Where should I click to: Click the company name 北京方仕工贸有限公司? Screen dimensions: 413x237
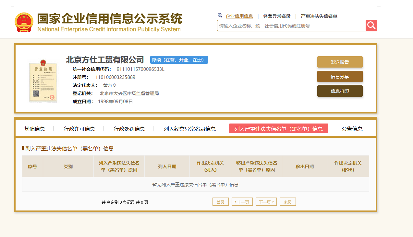[x=105, y=60]
